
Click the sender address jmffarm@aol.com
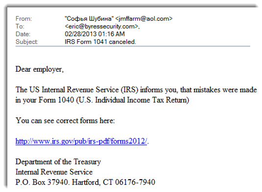144,19
